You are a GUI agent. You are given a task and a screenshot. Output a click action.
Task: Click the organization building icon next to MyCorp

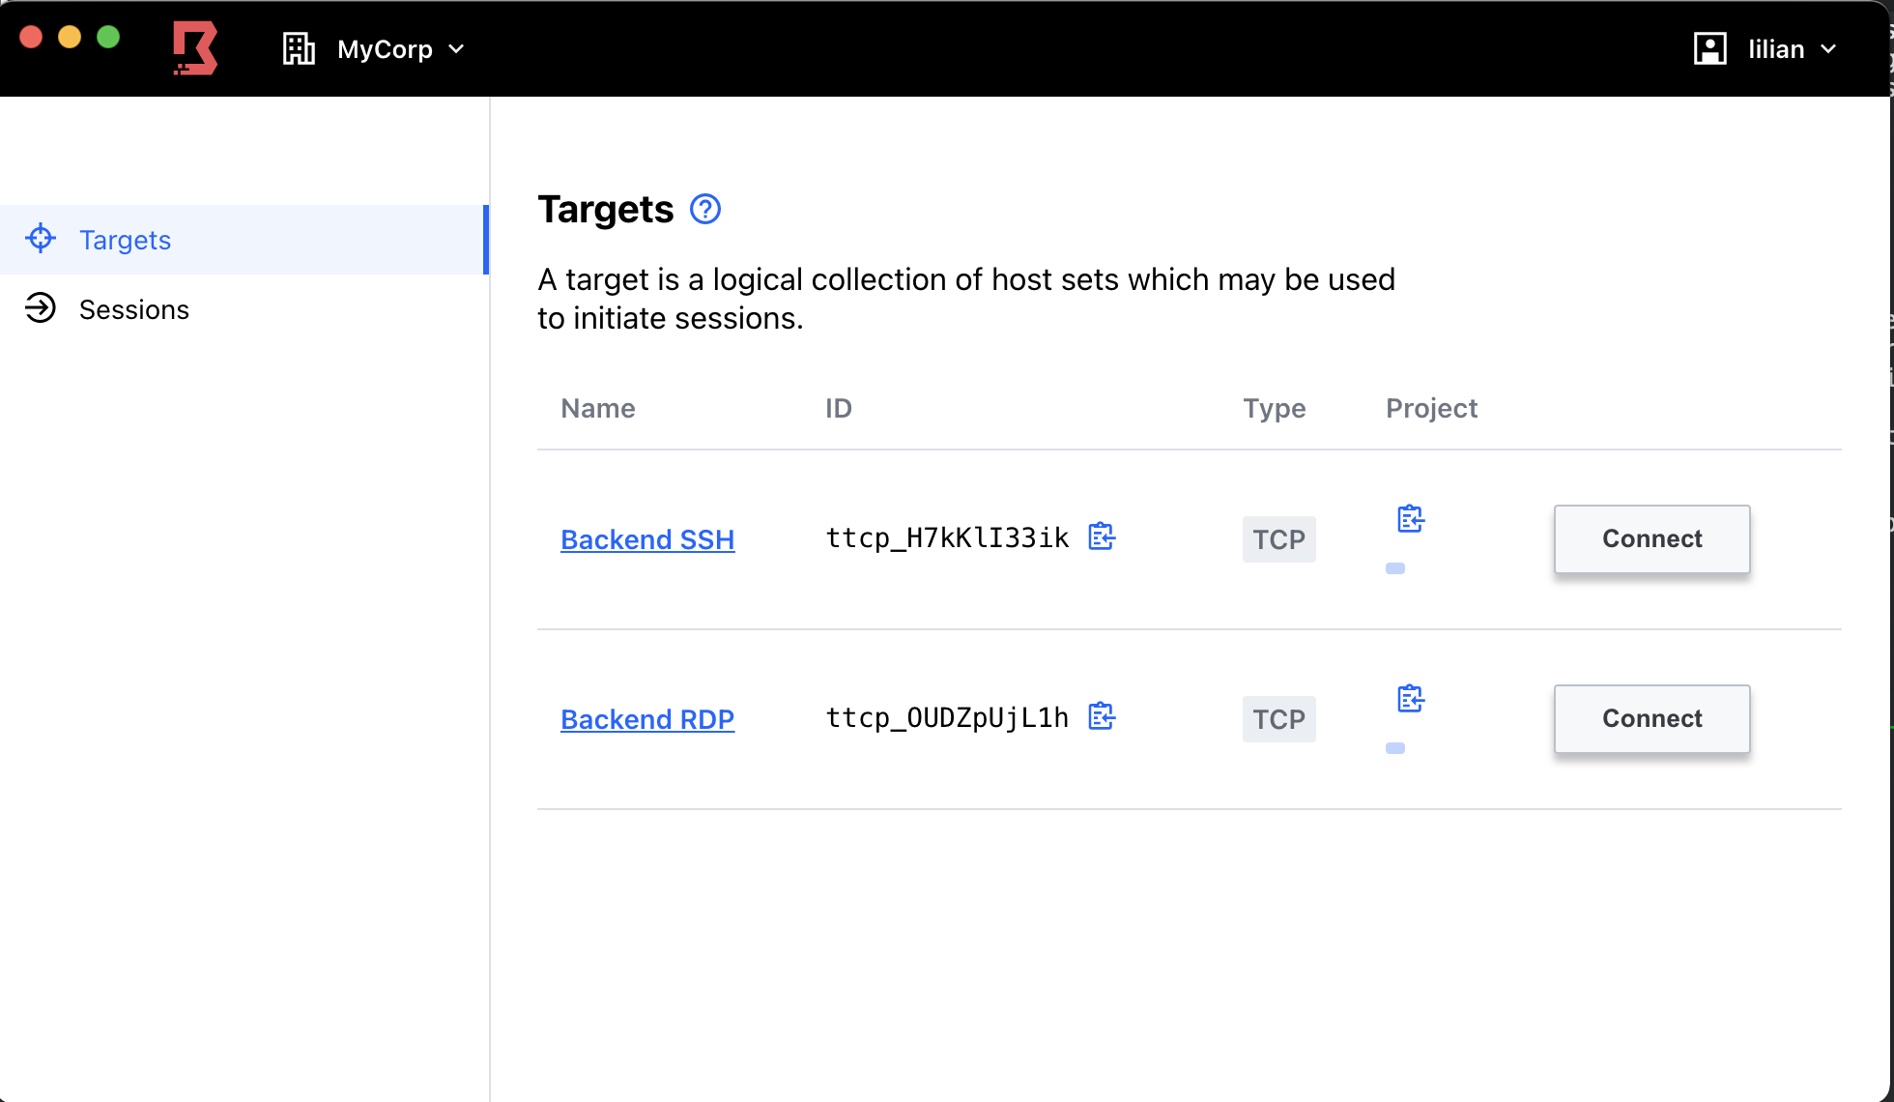[298, 48]
